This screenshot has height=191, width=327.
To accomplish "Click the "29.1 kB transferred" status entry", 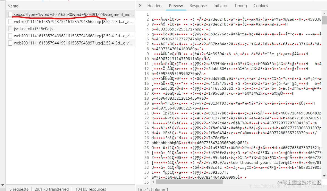I will click(x=52, y=189).
